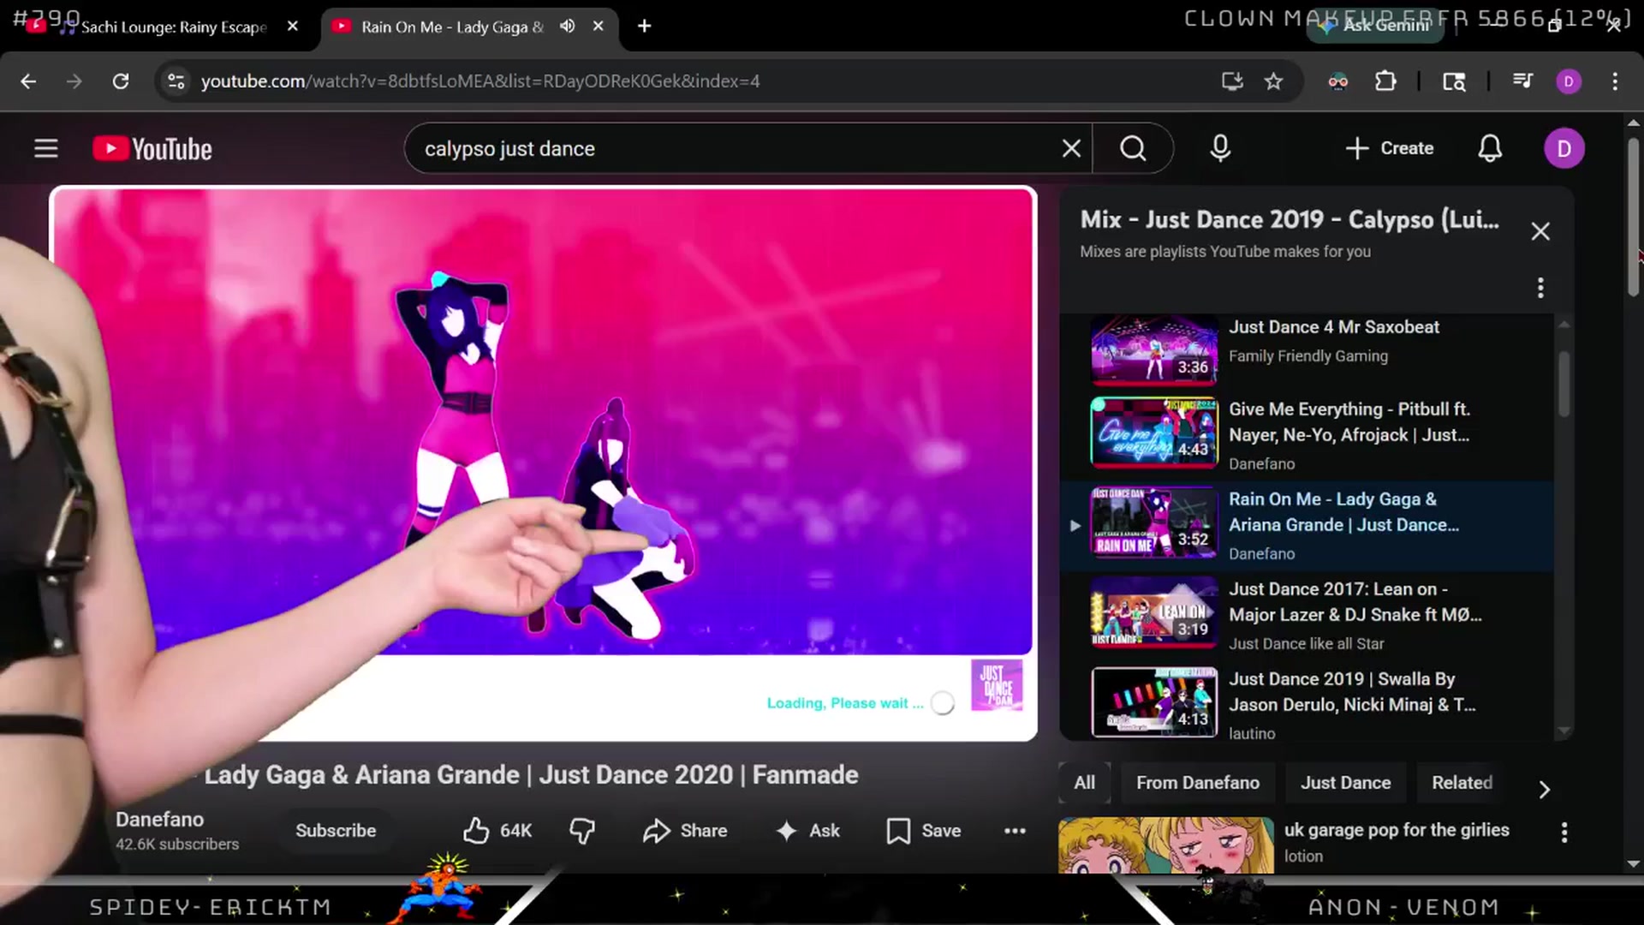Open Chrome side panel search icon
The image size is (1644, 925).
(x=1454, y=81)
